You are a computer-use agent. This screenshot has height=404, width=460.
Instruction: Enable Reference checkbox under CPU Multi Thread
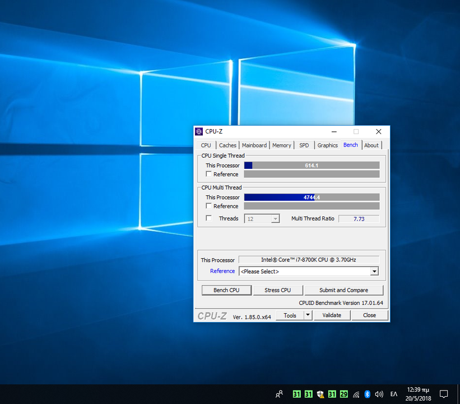coord(208,206)
